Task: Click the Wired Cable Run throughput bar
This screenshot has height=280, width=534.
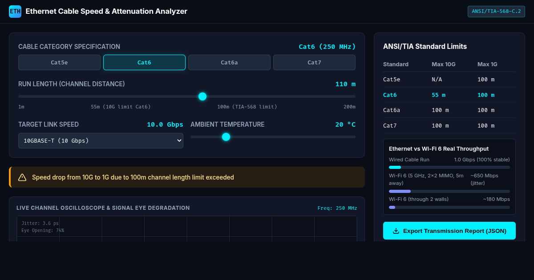Action: [449, 167]
